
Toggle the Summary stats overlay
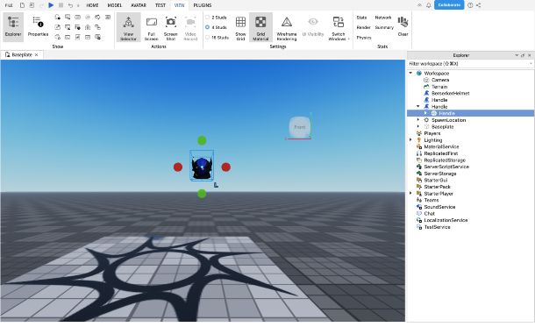[384, 27]
